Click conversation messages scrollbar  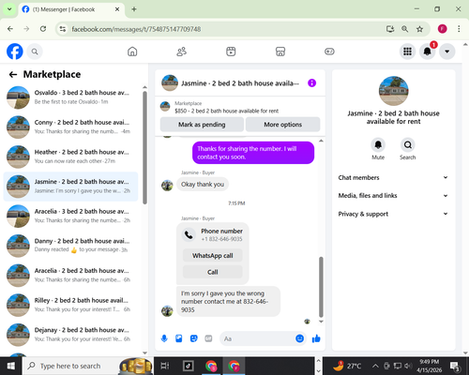(x=321, y=287)
